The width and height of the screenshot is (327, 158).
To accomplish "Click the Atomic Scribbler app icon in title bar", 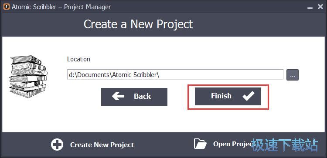I will [x=7, y=7].
